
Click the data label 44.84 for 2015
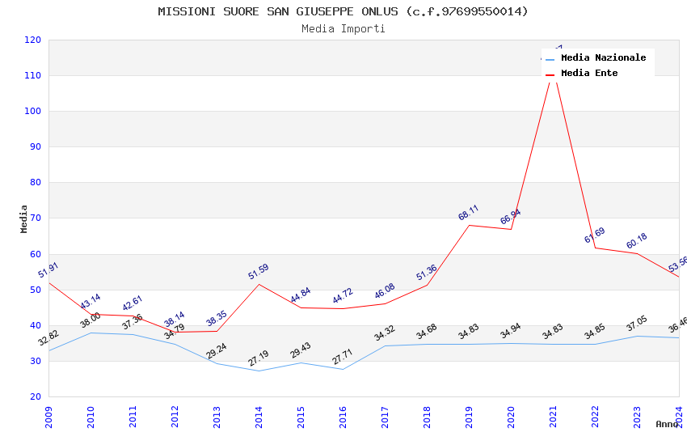tap(301, 295)
